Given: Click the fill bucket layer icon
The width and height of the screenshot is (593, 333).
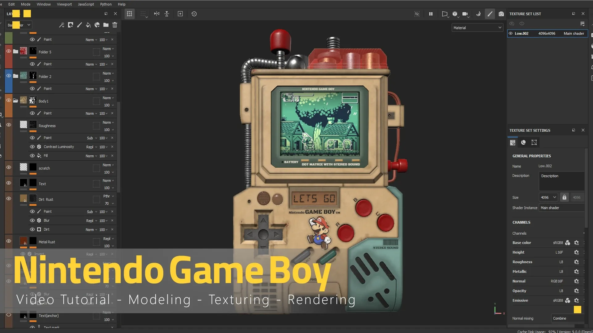Looking at the screenshot, I should tap(88, 25).
